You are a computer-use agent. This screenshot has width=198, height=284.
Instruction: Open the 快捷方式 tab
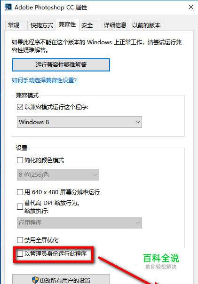(x=42, y=25)
